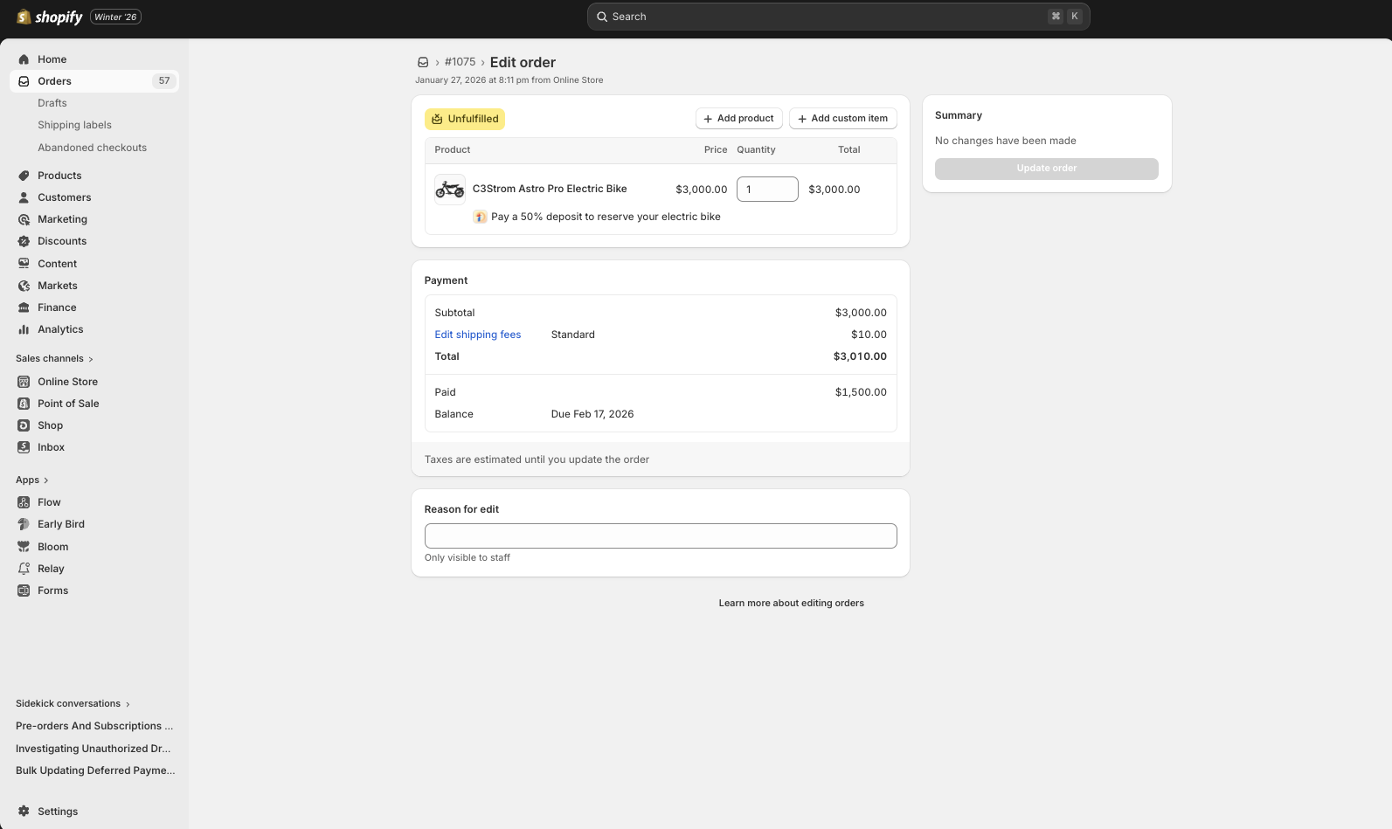Click the Shop channel icon

tap(24, 425)
